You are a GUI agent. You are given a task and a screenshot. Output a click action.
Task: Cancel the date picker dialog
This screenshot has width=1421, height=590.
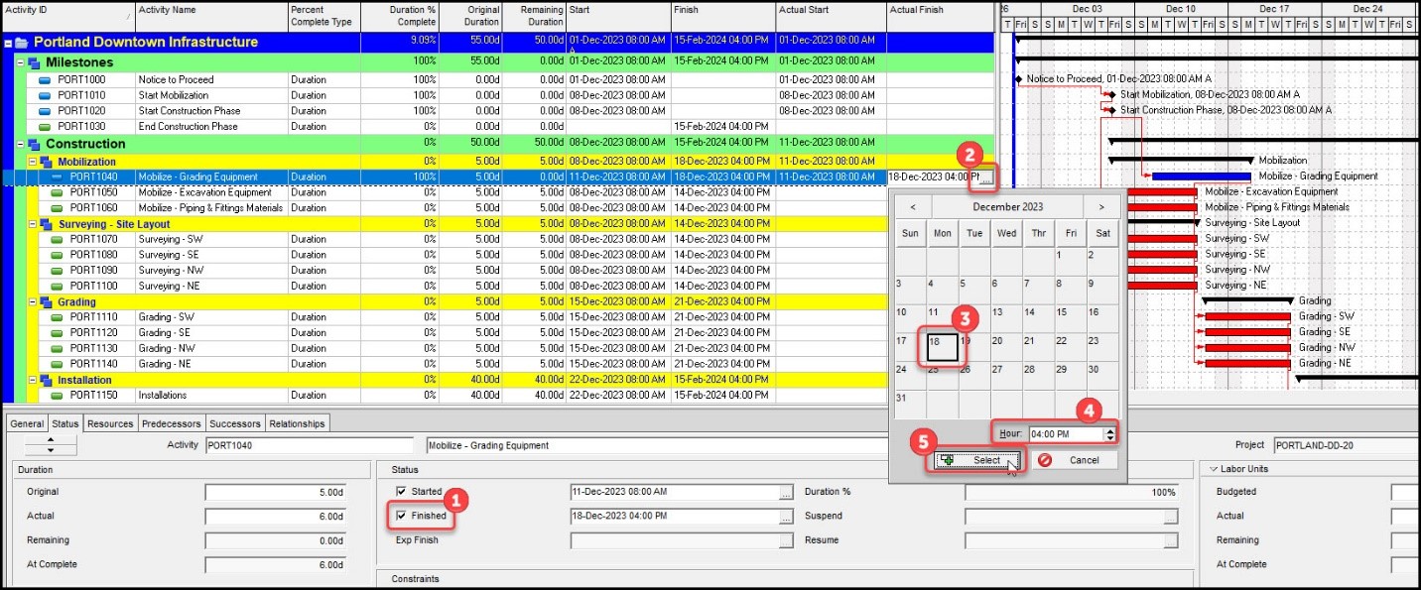coord(1076,460)
